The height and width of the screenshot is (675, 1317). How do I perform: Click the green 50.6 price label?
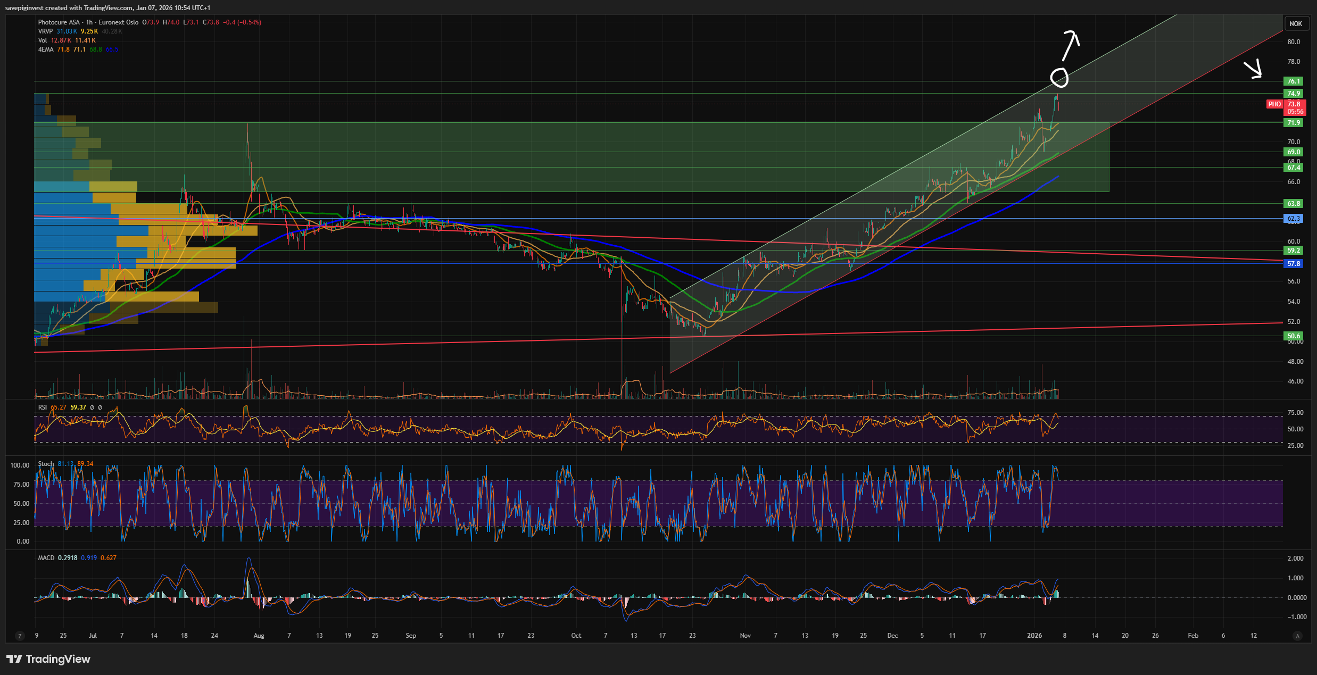pyautogui.click(x=1294, y=336)
